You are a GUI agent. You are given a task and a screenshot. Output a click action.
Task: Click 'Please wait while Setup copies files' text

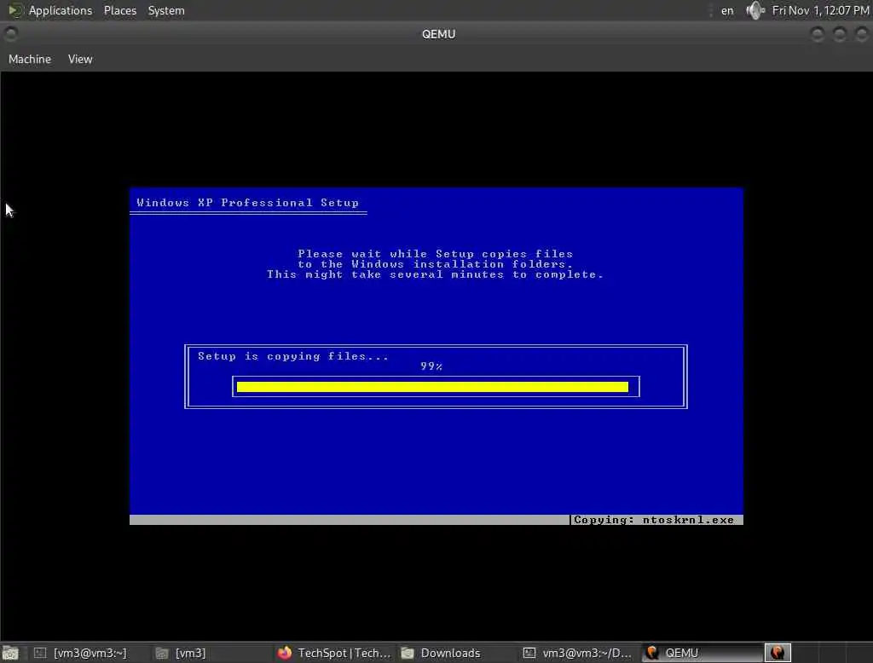pos(436,254)
